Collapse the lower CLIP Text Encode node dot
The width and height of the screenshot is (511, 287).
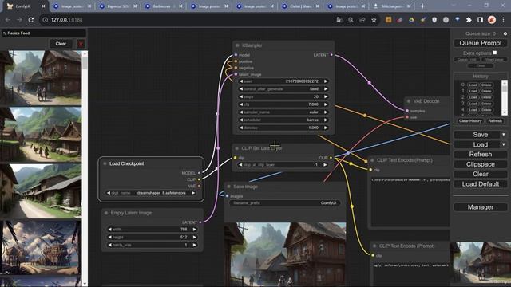click(374, 246)
